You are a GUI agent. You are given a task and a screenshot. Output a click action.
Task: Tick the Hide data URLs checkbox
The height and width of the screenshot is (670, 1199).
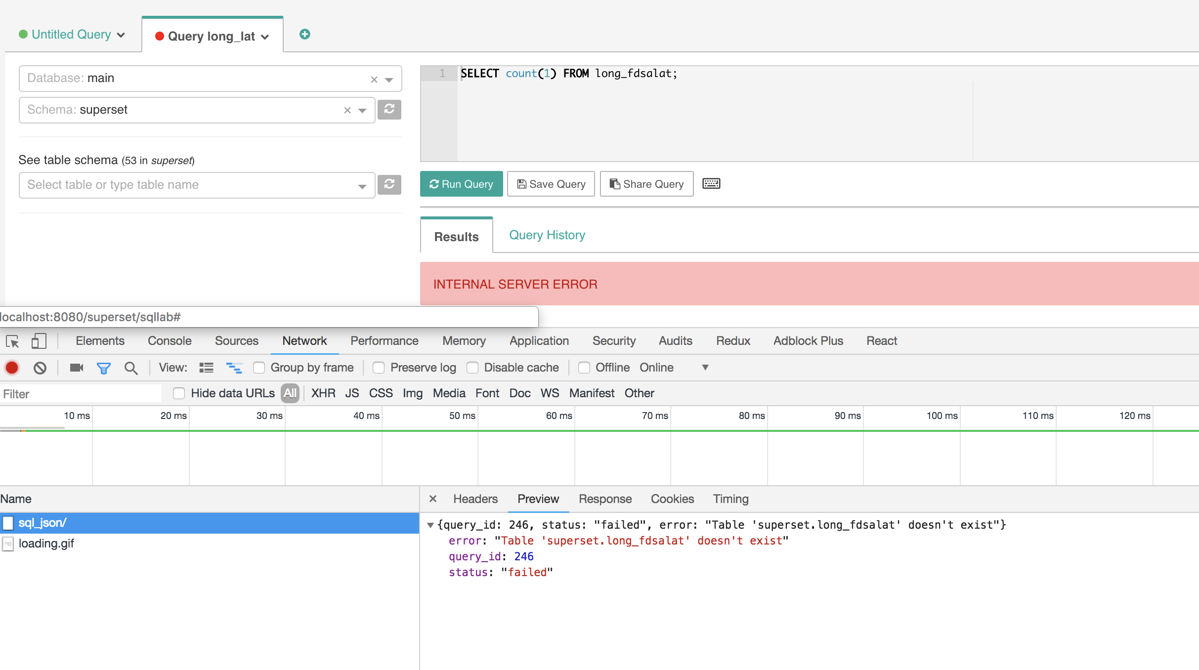pyautogui.click(x=179, y=393)
